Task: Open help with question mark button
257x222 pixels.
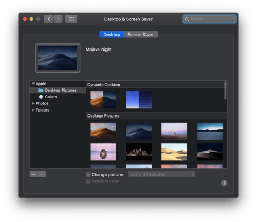Action: click(x=224, y=183)
